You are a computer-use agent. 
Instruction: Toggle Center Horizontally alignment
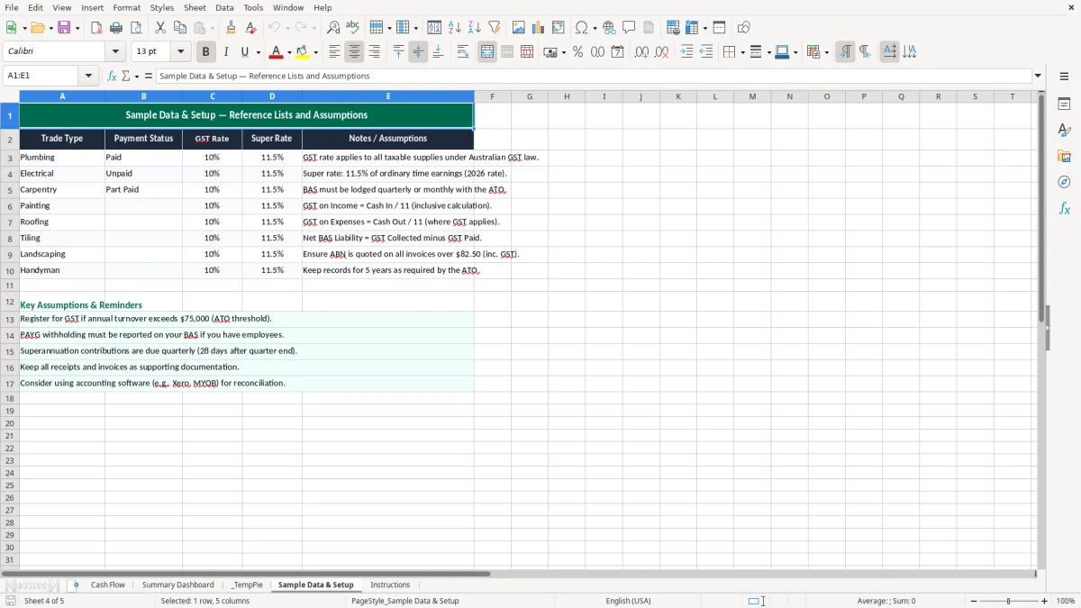[354, 52]
